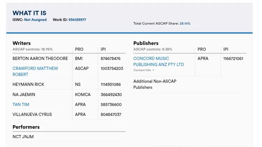Click the Contact Info chevron arrow
This screenshot has height=147, width=262.
[x=153, y=70]
